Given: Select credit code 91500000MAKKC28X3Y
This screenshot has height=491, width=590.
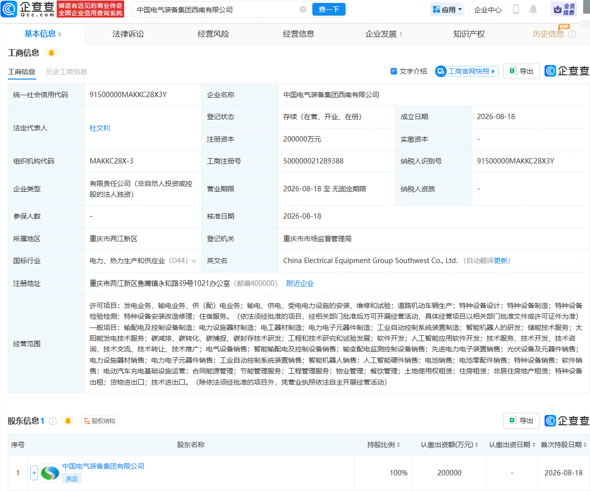Looking at the screenshot, I should [128, 95].
